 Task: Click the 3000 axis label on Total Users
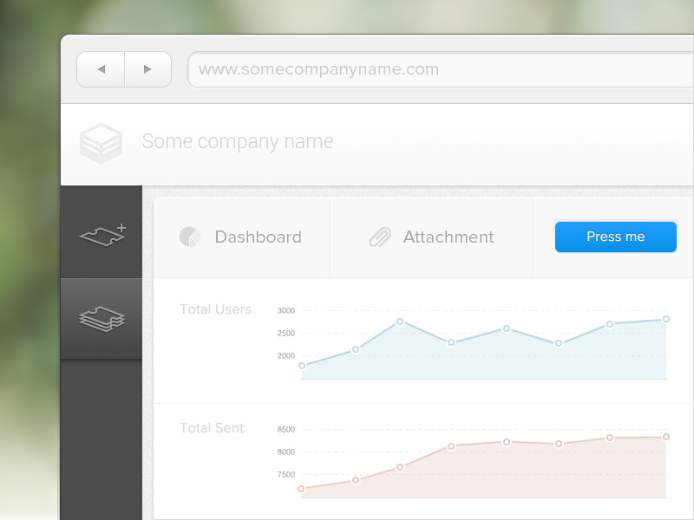click(286, 310)
